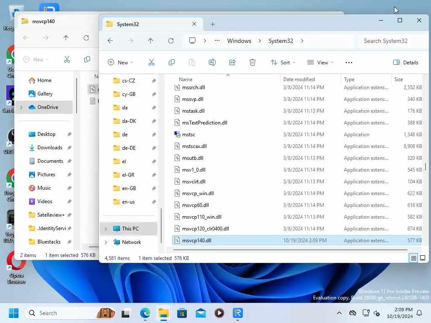Click vertical scrollbar thumb of file list

pos(426,167)
